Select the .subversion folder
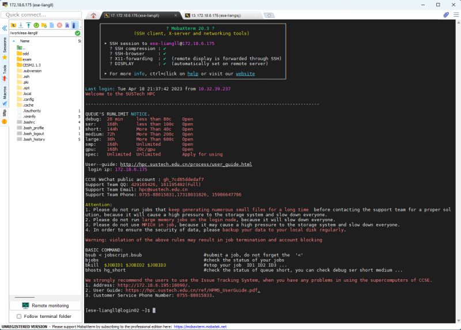This screenshot has width=461, height=330. pyautogui.click(x=29, y=71)
